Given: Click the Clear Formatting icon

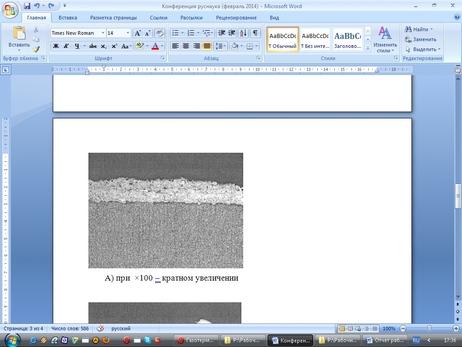Looking at the screenshot, I should click(x=159, y=33).
